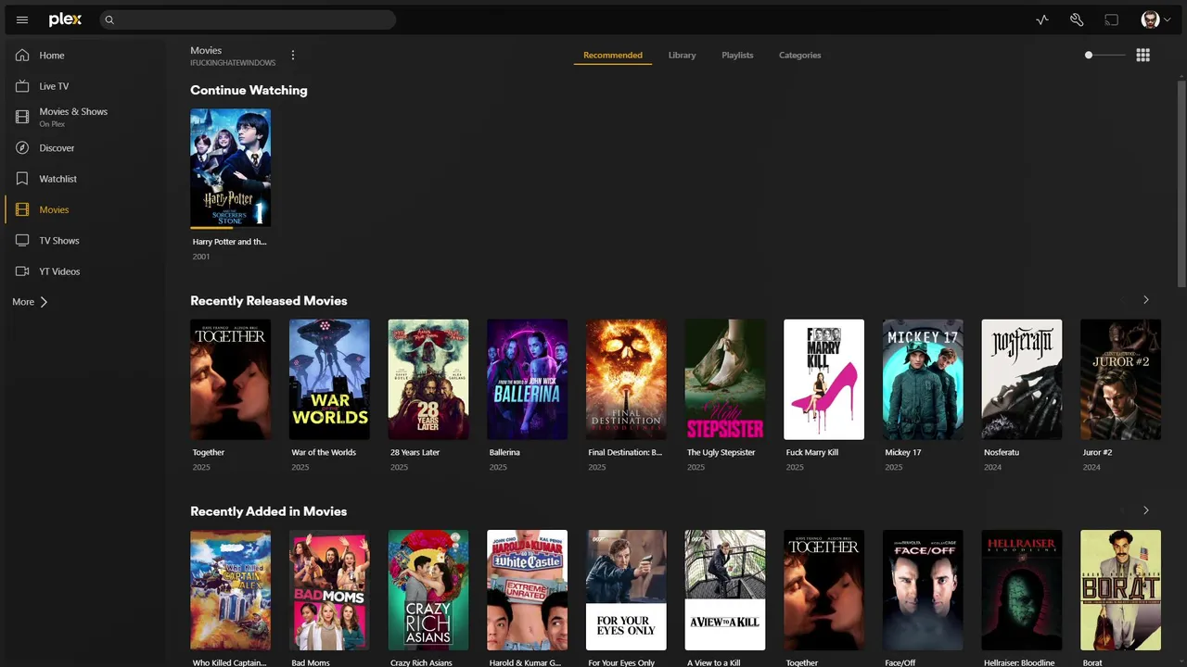Open the hamburger navigation menu

[22, 19]
